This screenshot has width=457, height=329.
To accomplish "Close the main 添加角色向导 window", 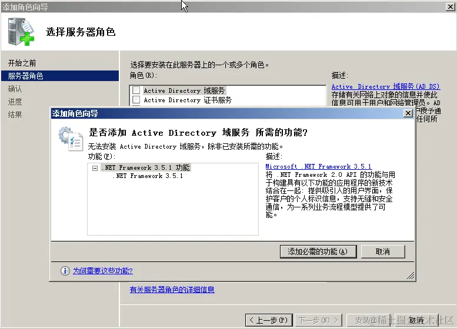I will [x=451, y=6].
